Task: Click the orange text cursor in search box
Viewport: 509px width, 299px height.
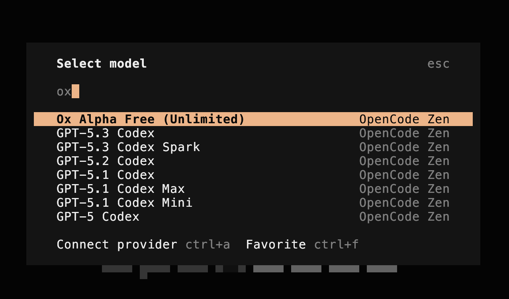Action: (x=76, y=91)
